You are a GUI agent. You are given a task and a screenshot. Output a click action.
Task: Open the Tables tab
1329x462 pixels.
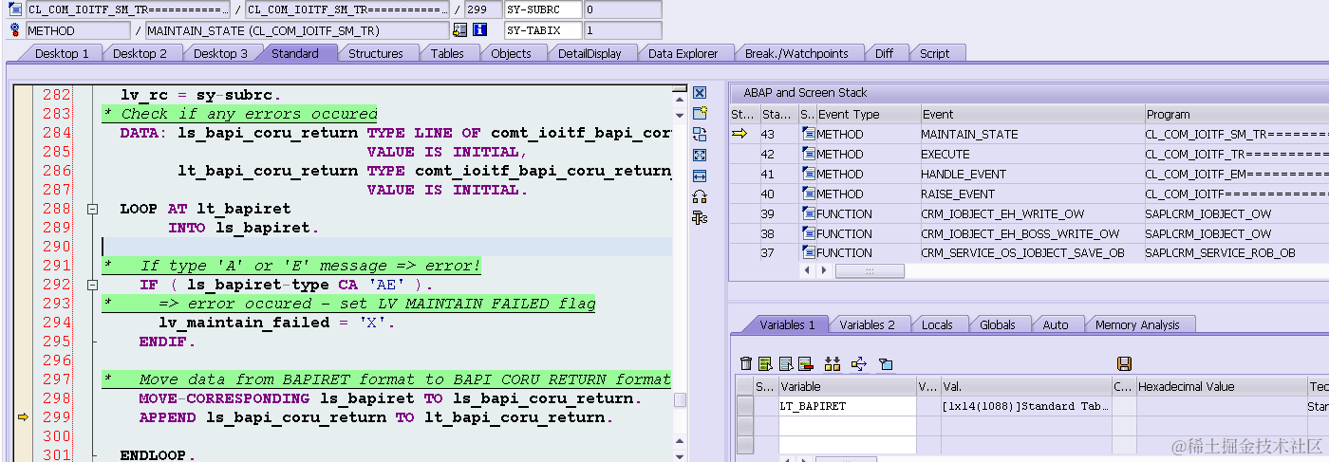coord(447,53)
